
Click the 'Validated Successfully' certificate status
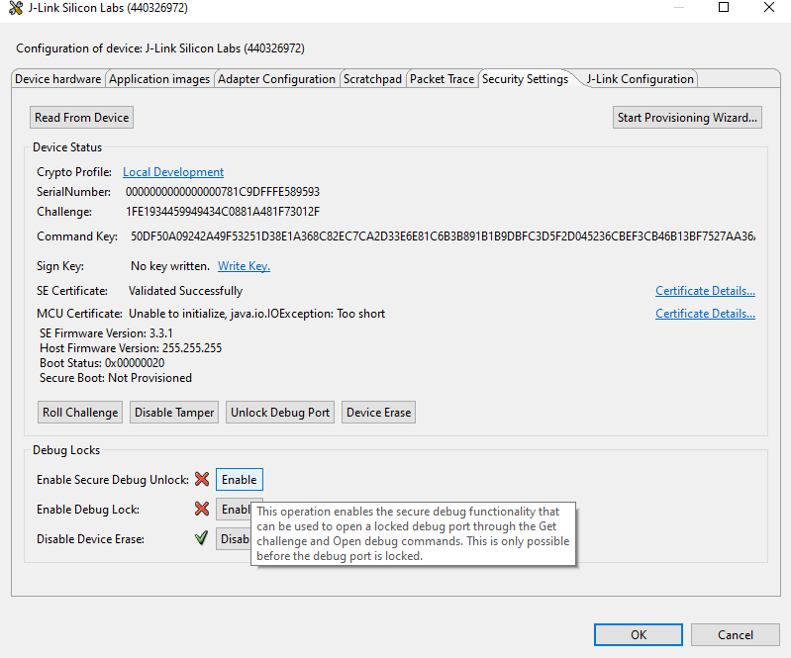point(186,291)
